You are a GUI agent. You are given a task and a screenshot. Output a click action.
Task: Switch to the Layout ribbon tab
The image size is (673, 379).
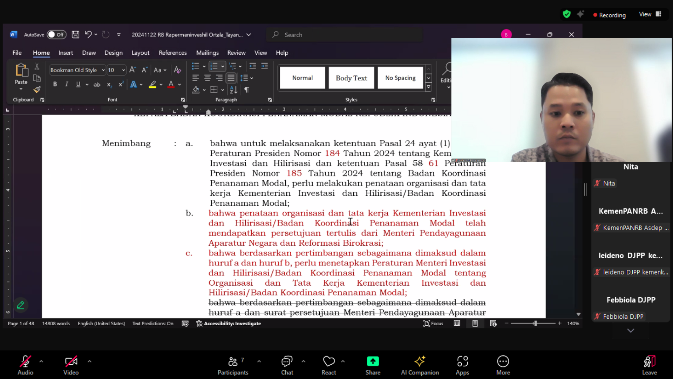(x=140, y=53)
